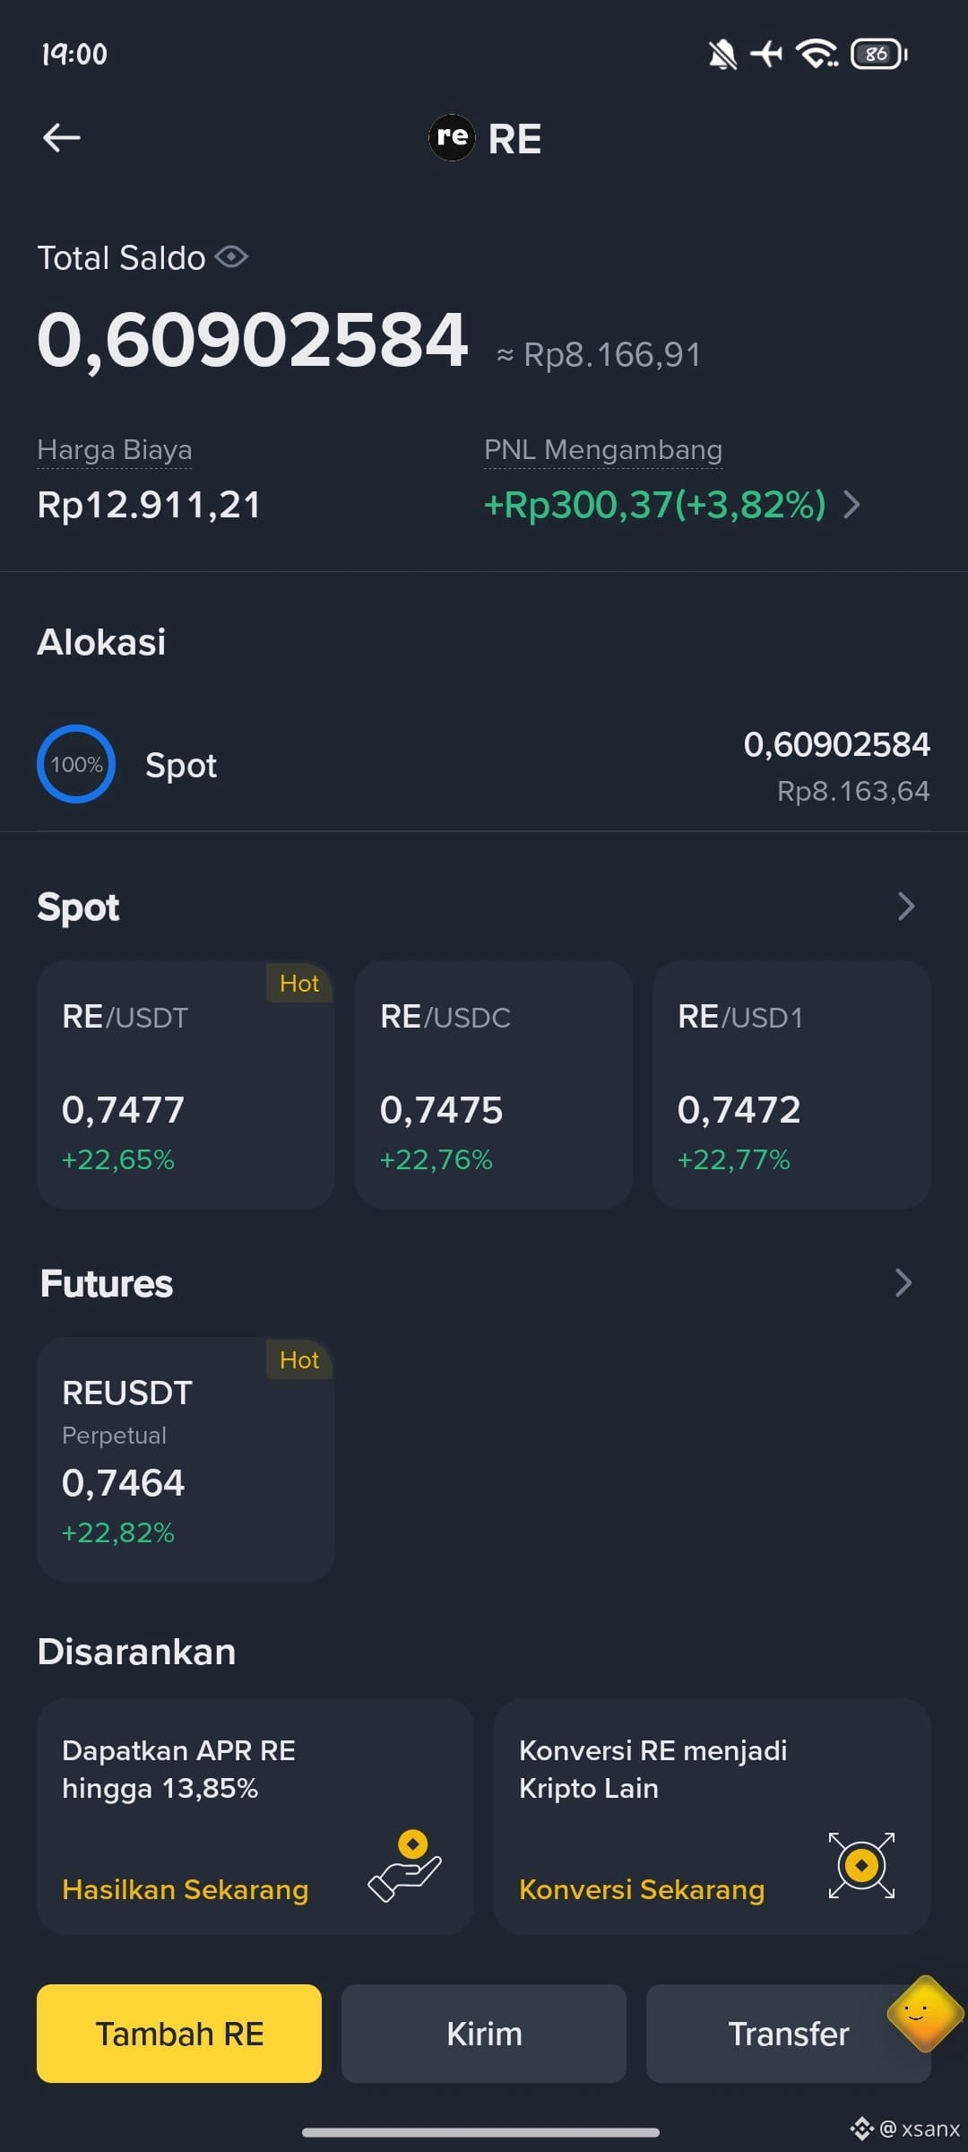Screen dimensions: 968x2152
Task: Tap the battery indicator in status bar
Action: pos(879,54)
